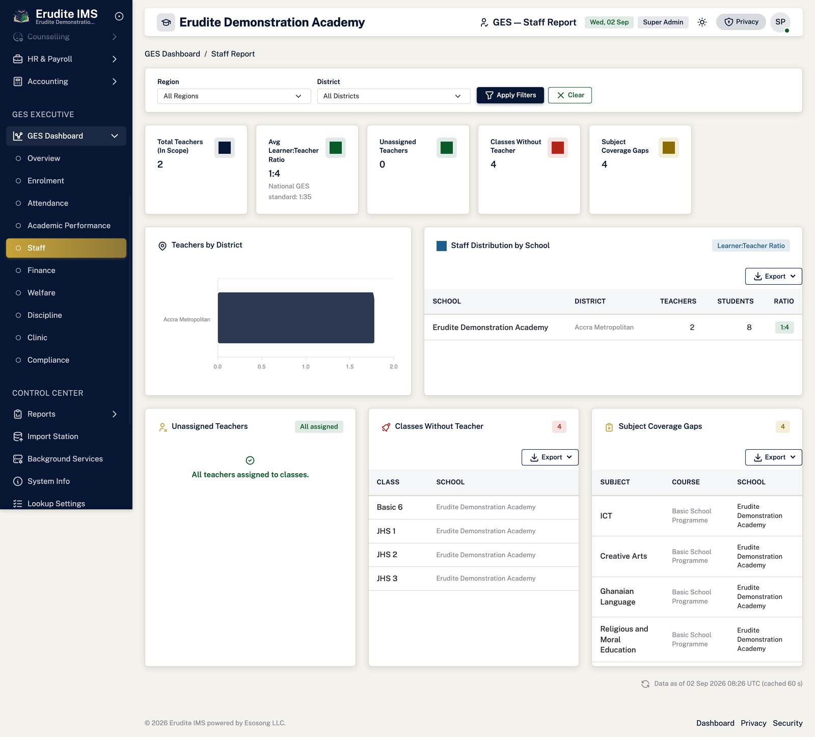Viewport: 815px width, 737px height.
Task: Click the footer Privacy link
Action: [x=753, y=723]
